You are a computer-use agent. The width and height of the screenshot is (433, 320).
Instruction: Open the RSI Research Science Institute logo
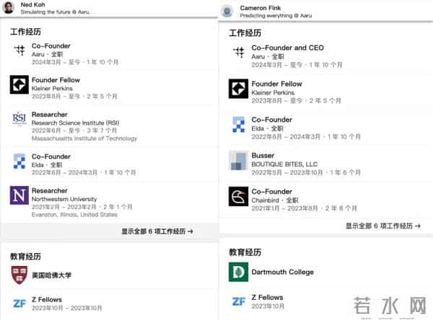19,120
